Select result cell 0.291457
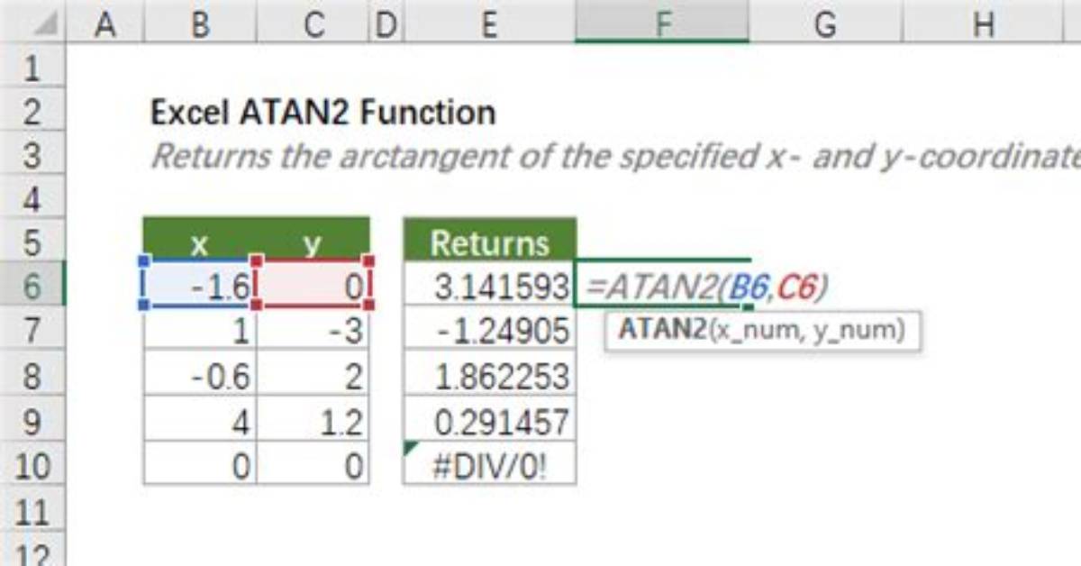This screenshot has width=1081, height=566. 489,420
